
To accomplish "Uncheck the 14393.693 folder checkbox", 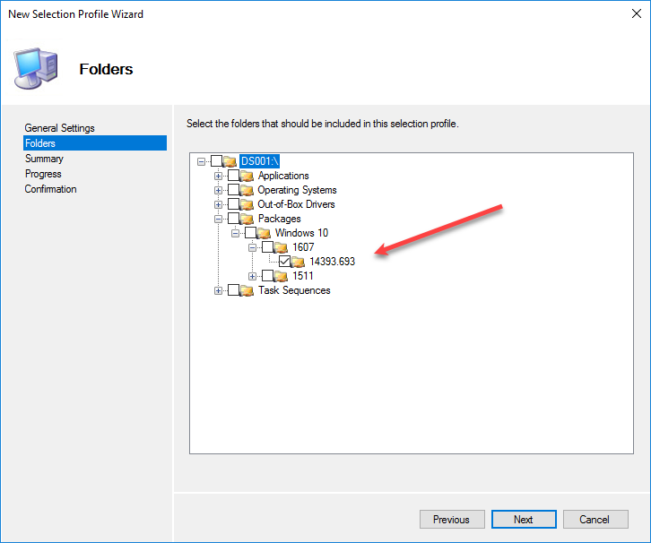I will pos(284,262).
